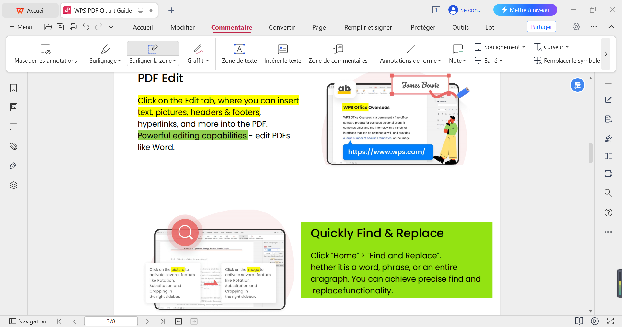Open the Surligner la zone dropdown arrow
622x327 pixels.
[x=174, y=61]
